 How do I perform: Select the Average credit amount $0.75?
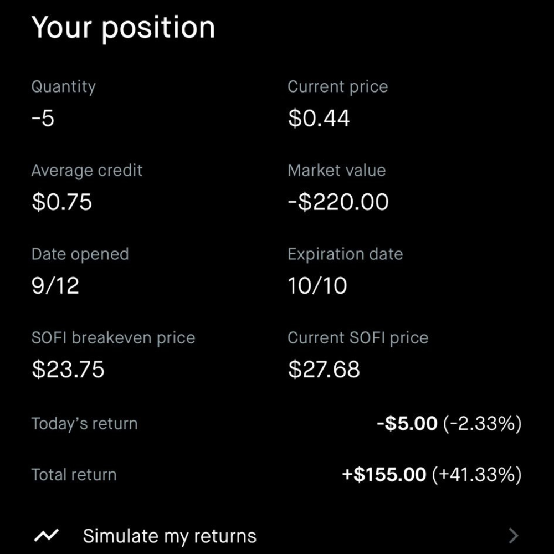(x=62, y=202)
